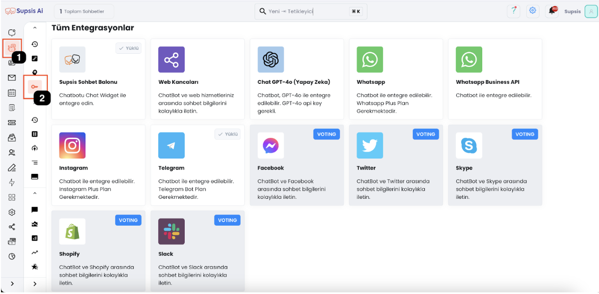Screen dimensions: 599x294
Task: Click the Shopify bag logo thumbnail
Action: click(x=72, y=231)
